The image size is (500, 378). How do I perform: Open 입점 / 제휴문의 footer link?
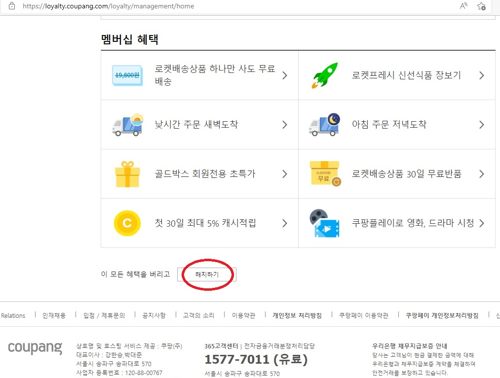click(x=104, y=315)
